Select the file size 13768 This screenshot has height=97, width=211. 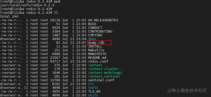[x=55, y=80]
